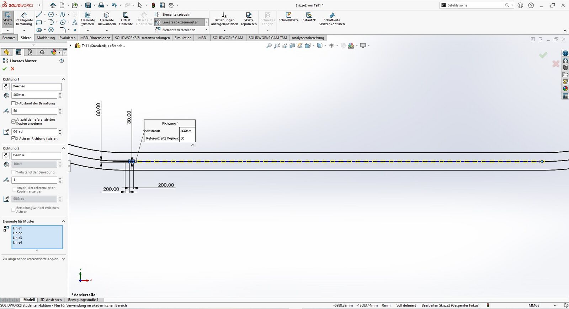The image size is (569, 309).
Task: Open the Skizze reparieren tool
Action: pyautogui.click(x=249, y=19)
